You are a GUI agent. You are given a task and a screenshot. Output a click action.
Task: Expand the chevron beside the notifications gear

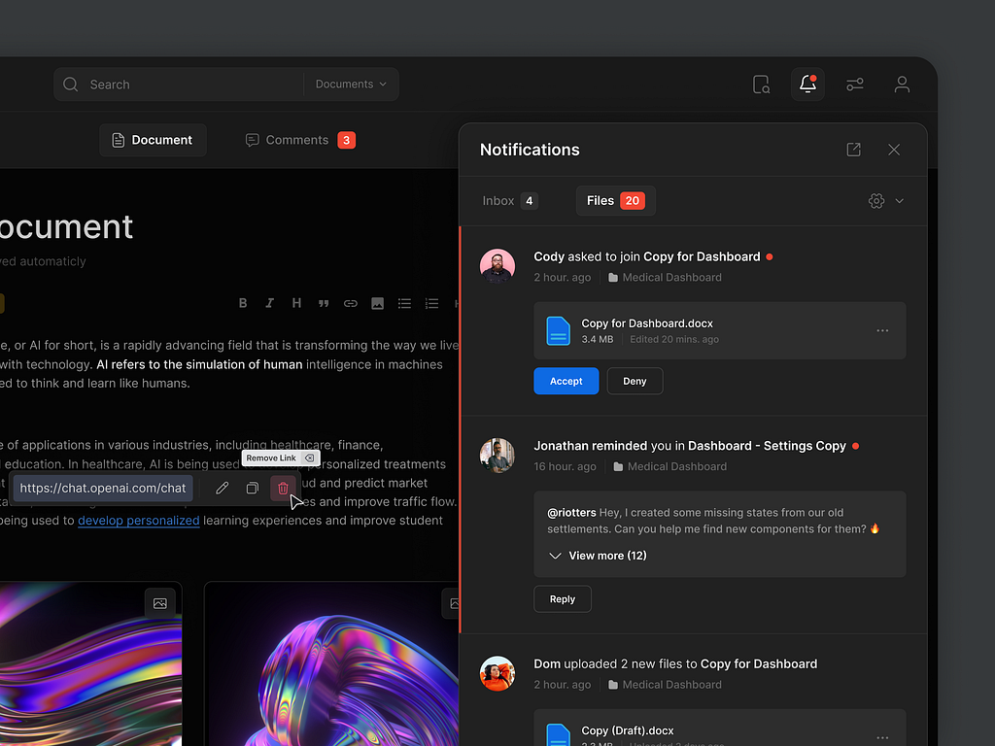coord(899,200)
